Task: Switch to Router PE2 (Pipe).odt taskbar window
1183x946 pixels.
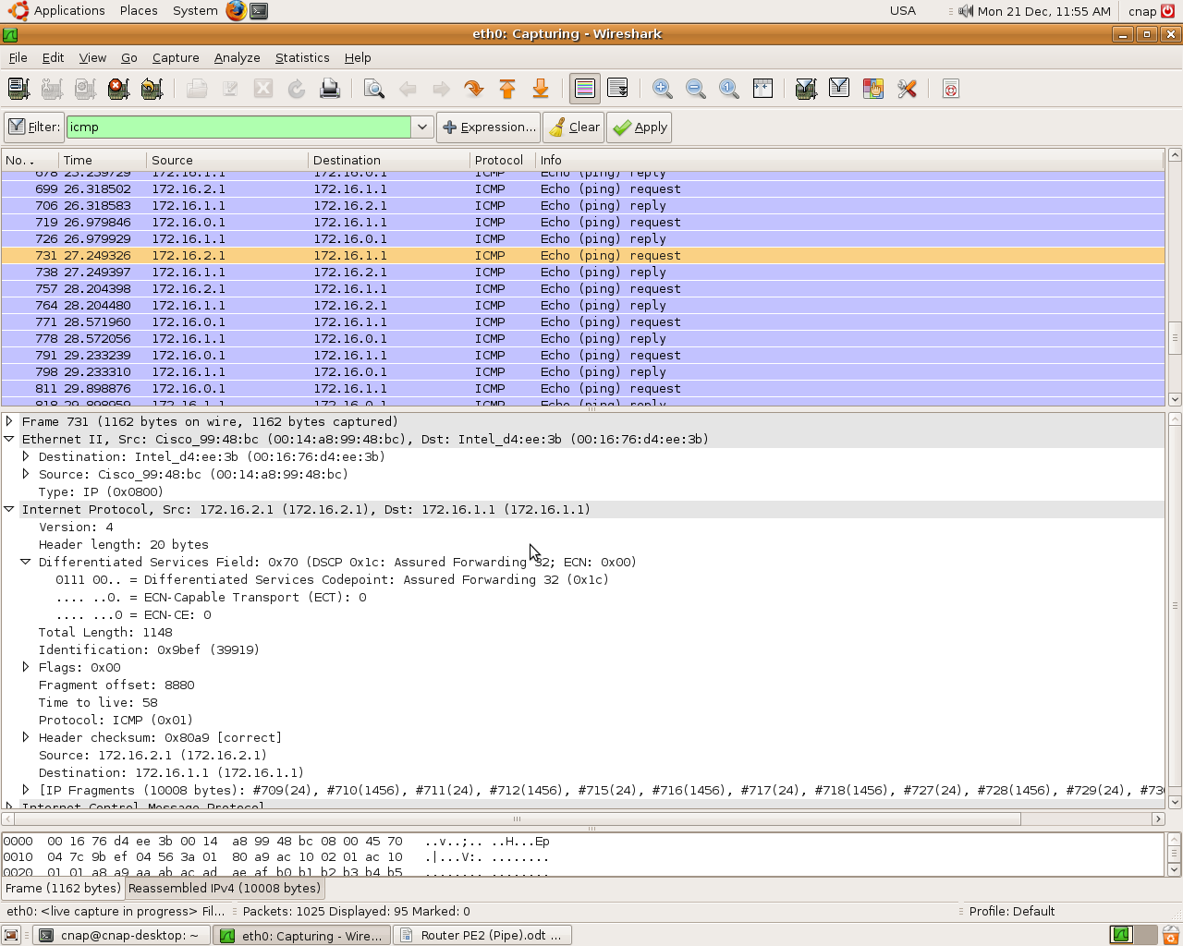Action: click(483, 935)
